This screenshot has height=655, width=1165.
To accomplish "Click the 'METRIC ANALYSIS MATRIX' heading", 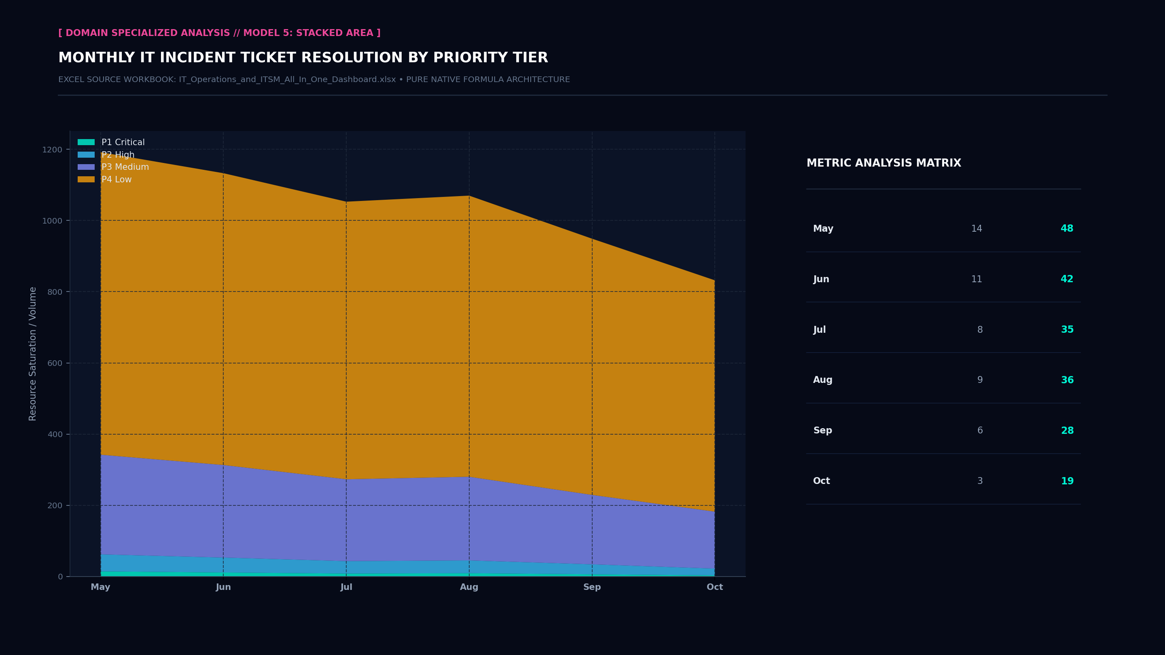I will pos(884,163).
